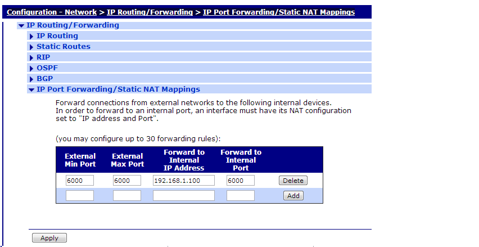Focus the empty External Min Port field
The width and height of the screenshot is (479, 247).
(80, 196)
